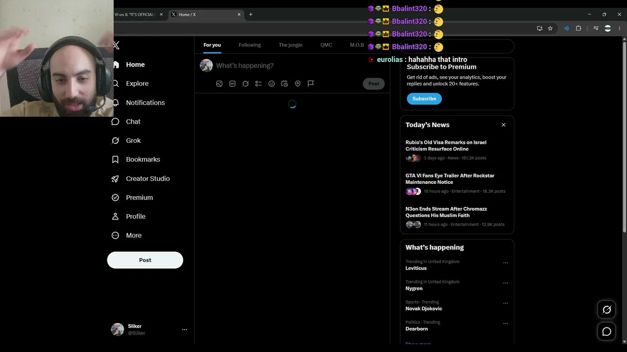
Task: Tag a location with the pin icon
Action: coord(297,84)
